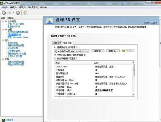161x122 pixels.
Task: Select the 垂直同步 feature row
Action: [93, 77]
